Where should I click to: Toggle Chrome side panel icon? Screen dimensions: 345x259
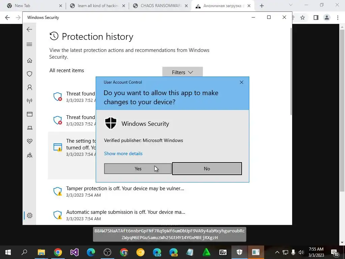[x=316, y=18]
